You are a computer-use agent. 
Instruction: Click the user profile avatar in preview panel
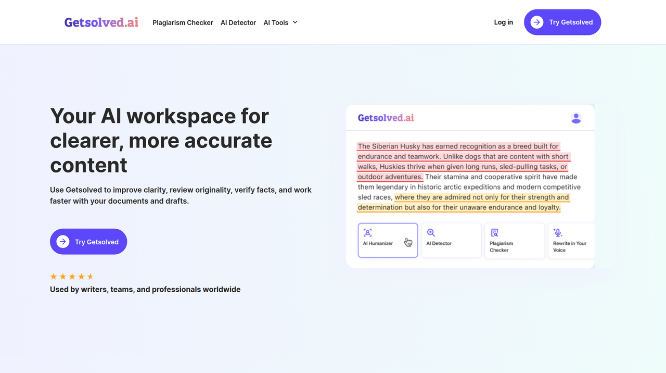click(576, 118)
